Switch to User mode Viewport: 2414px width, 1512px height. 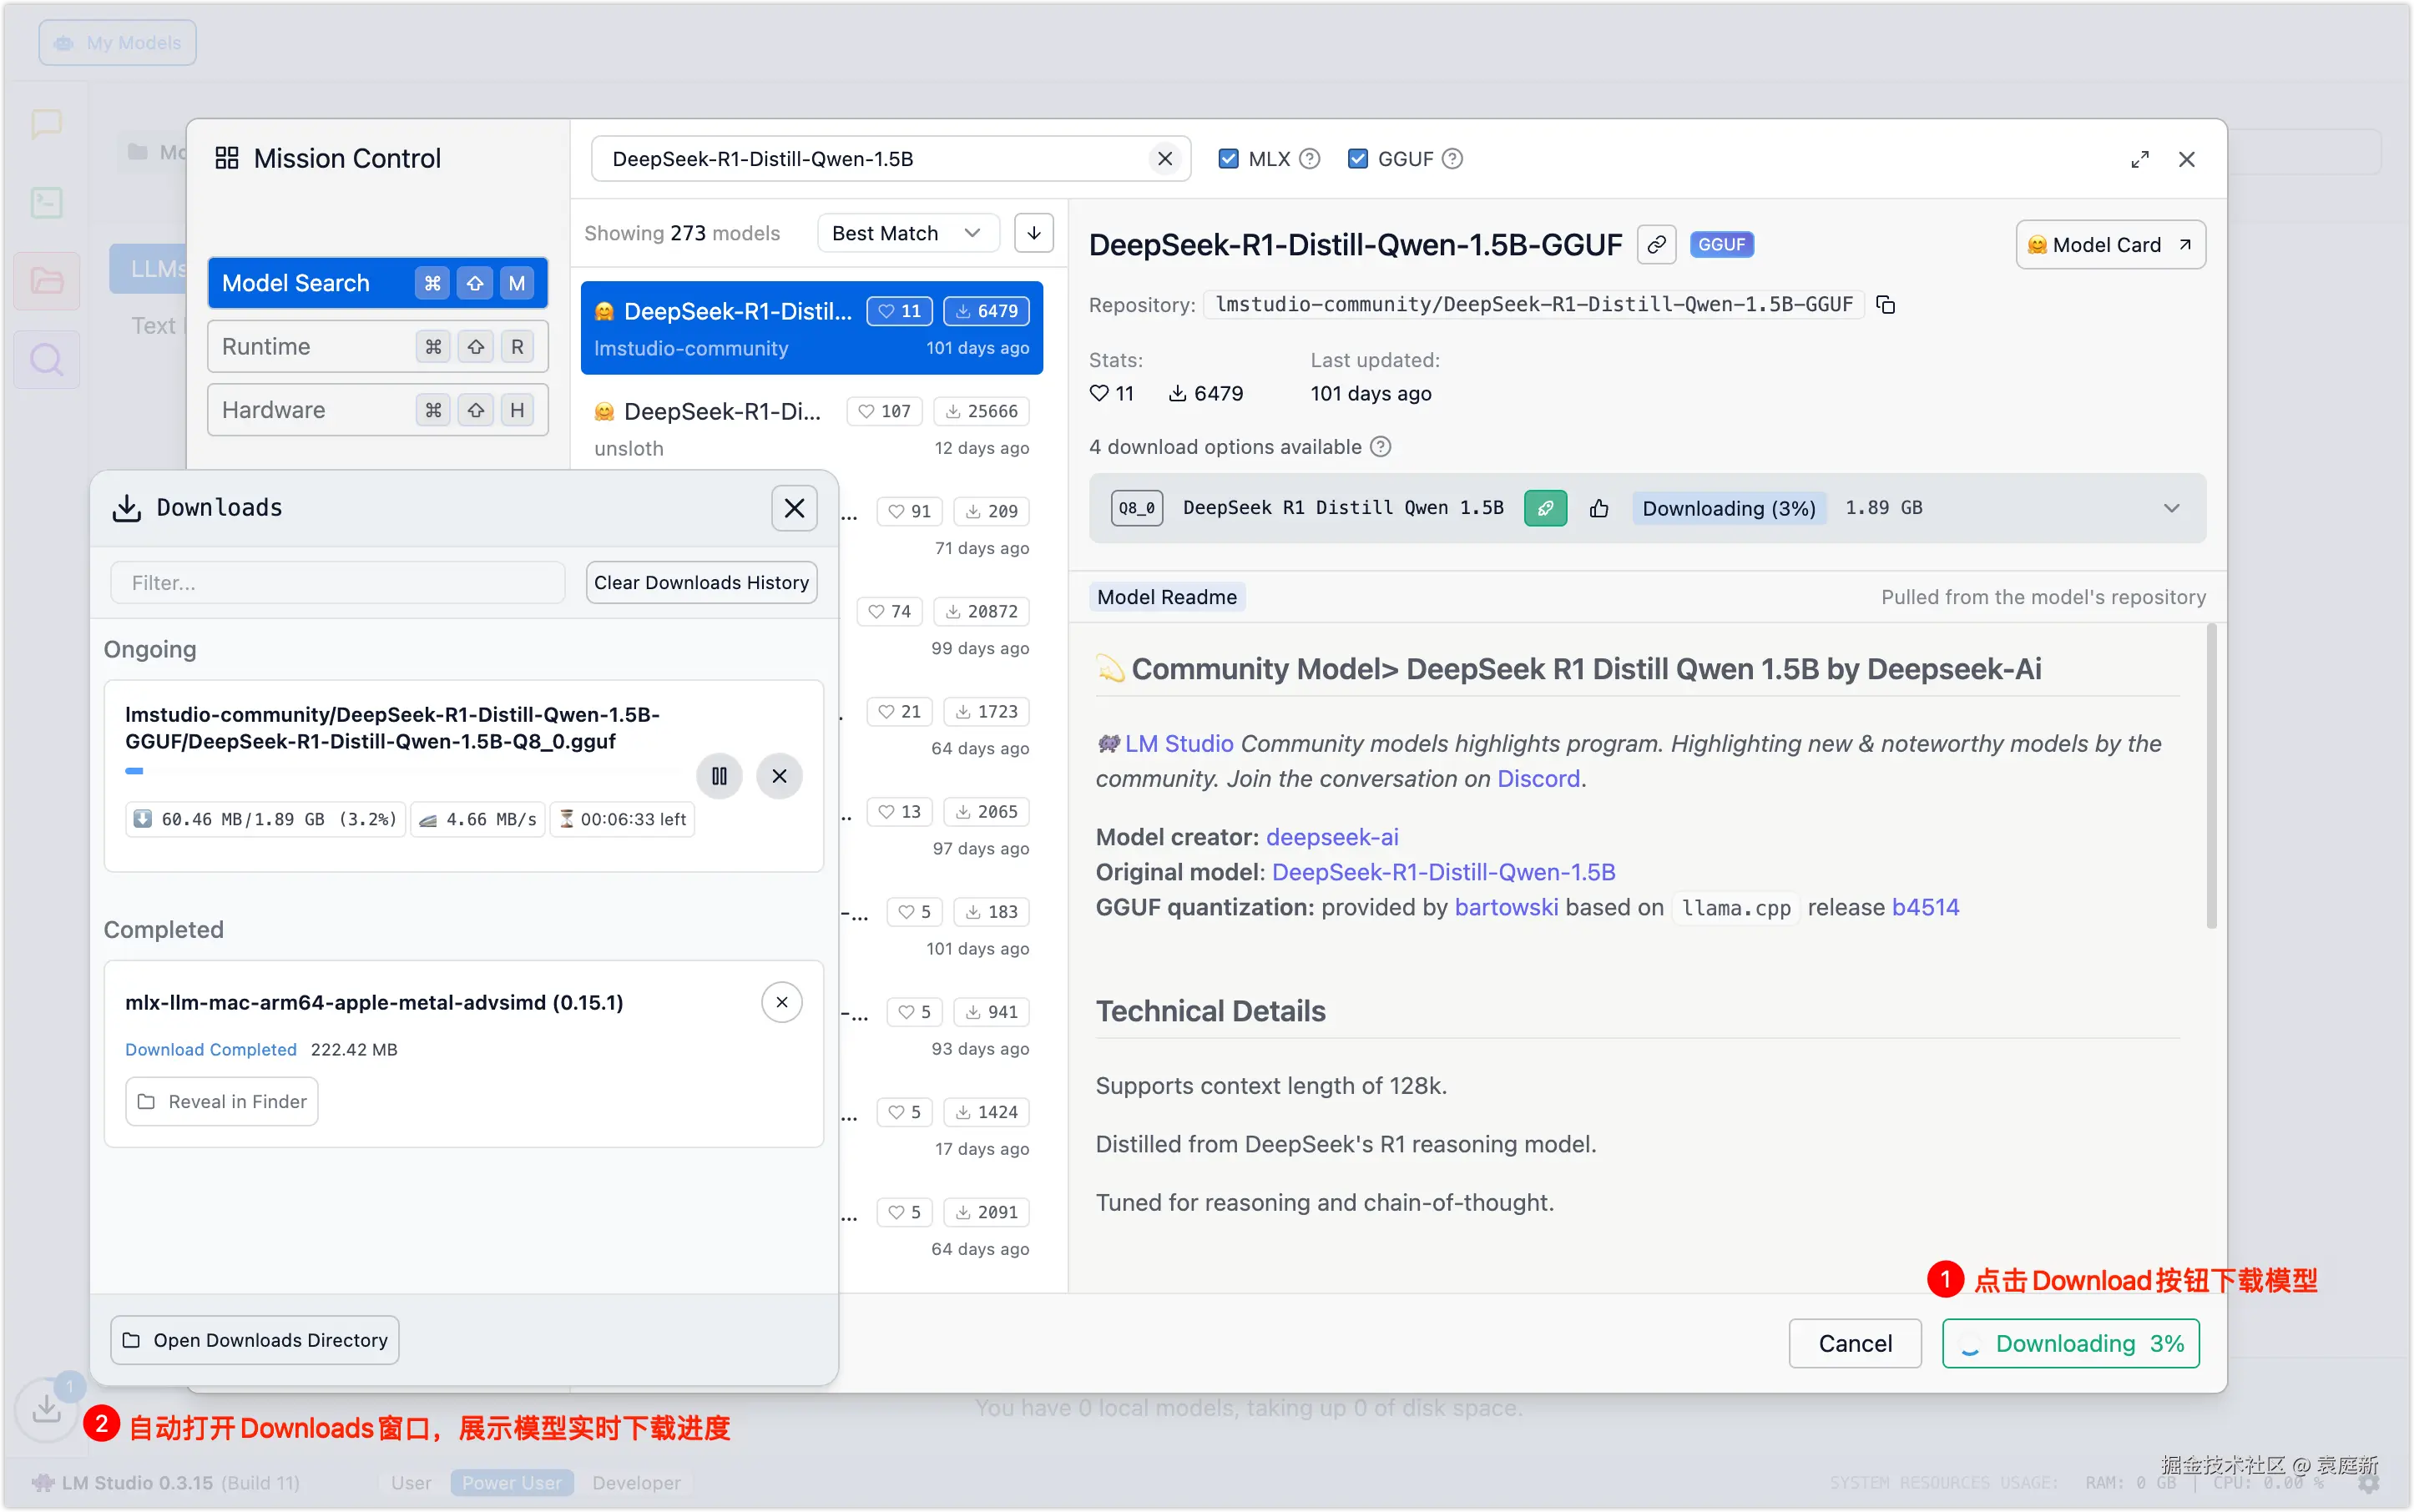pos(412,1482)
